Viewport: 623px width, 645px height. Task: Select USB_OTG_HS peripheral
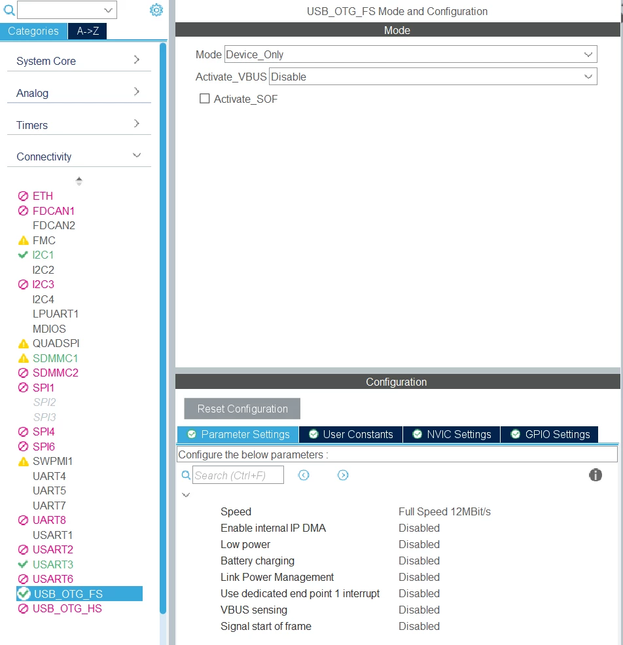click(x=67, y=608)
